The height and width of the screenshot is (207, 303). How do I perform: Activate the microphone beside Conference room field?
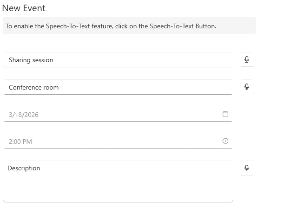[247, 87]
